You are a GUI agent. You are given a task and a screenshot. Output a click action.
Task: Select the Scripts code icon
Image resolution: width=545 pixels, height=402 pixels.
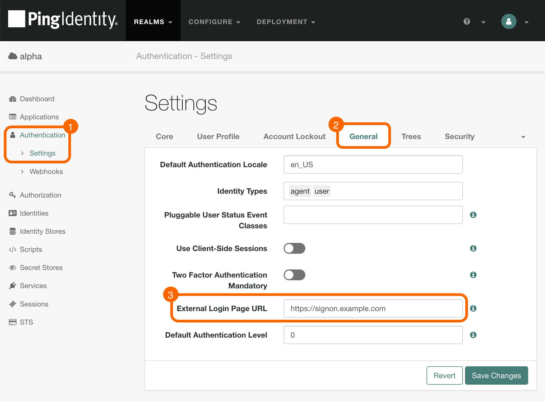[12, 249]
